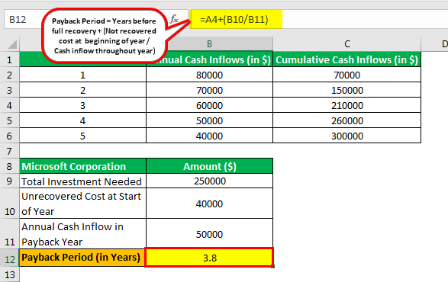Click cumulative inflow cell 300000
The image size is (448, 282).
(346, 136)
